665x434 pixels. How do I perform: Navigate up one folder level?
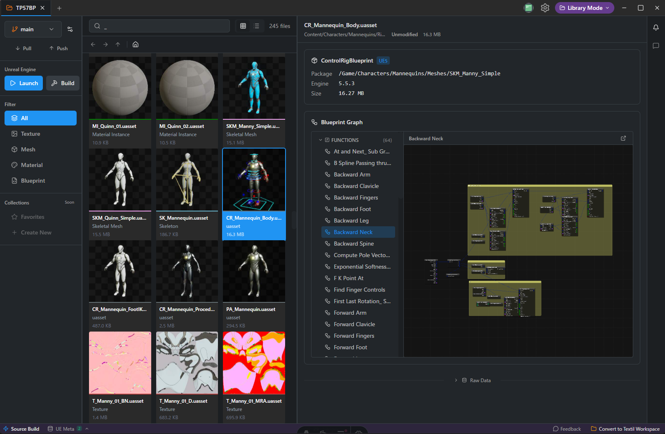(118, 44)
